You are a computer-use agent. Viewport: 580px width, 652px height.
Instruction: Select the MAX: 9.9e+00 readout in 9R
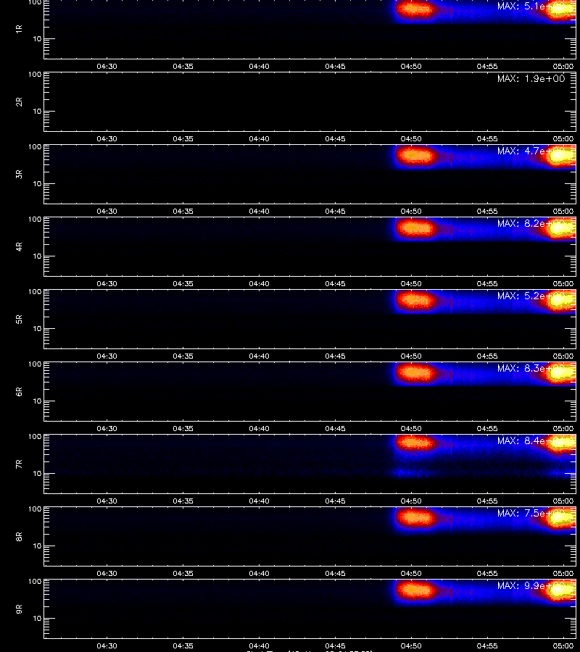pos(531,585)
